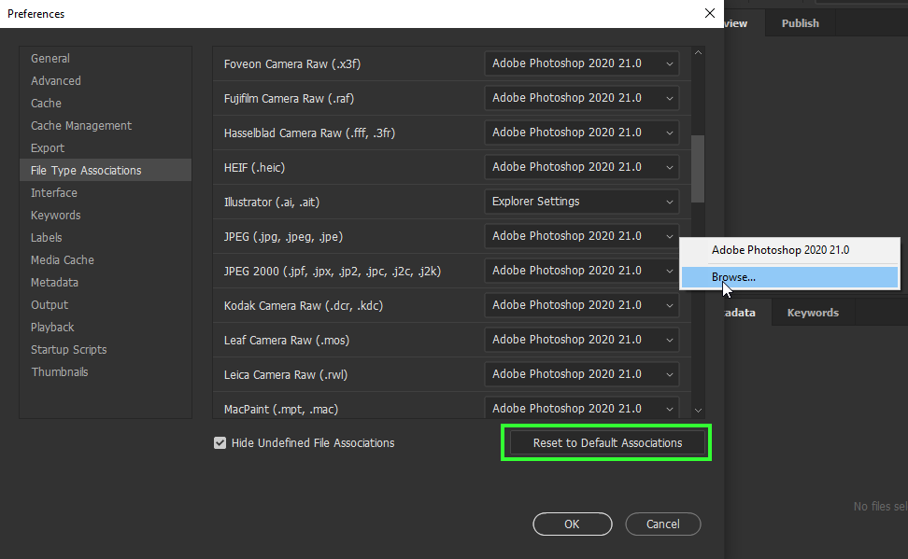Screen dimensions: 908x559
Task: Click MacPaint (.mpt, .mac) label
Action: click(281, 409)
